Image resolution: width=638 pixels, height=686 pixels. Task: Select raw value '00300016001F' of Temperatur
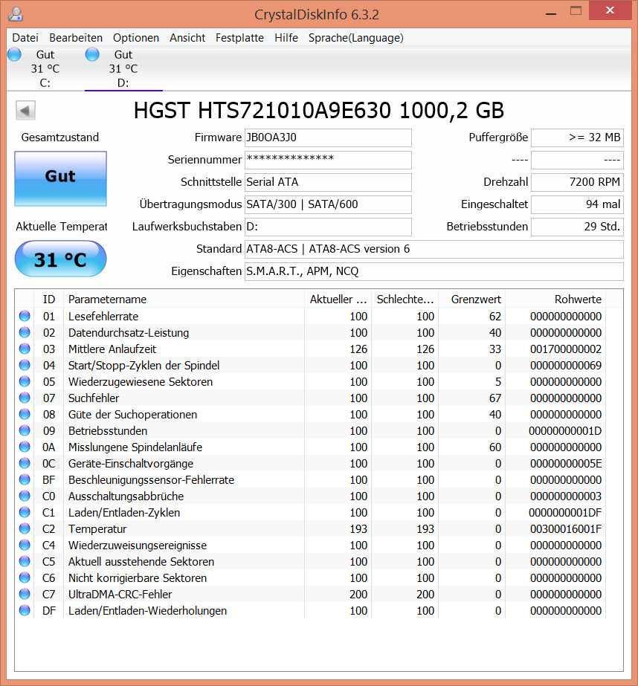566,529
